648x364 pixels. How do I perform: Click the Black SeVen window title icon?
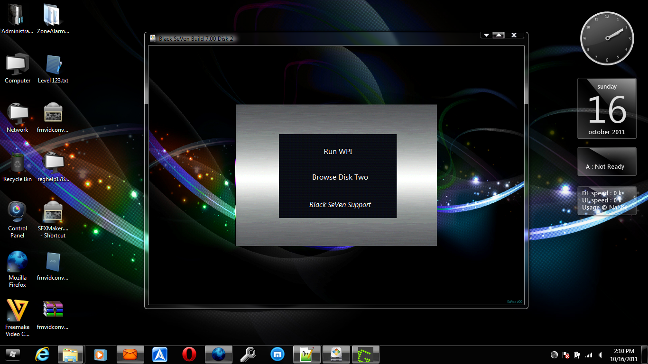(x=153, y=38)
